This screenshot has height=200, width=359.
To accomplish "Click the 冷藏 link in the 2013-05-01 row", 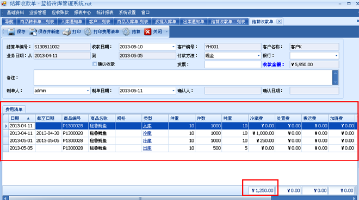I will (x=147, y=141).
